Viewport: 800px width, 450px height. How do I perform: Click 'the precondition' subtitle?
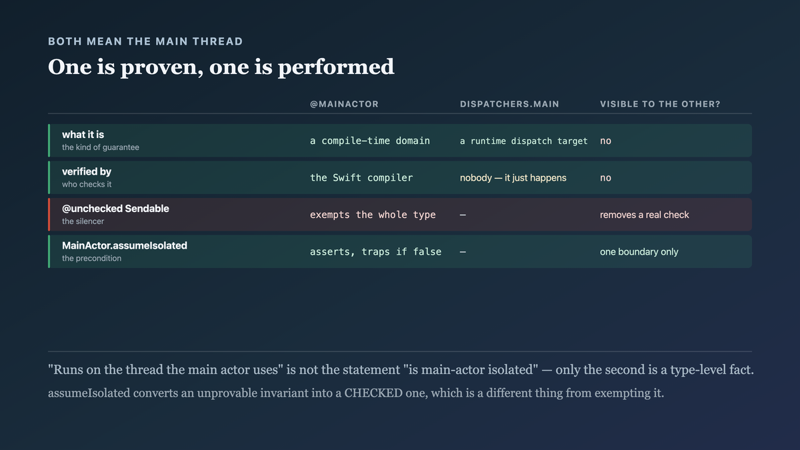coord(92,259)
